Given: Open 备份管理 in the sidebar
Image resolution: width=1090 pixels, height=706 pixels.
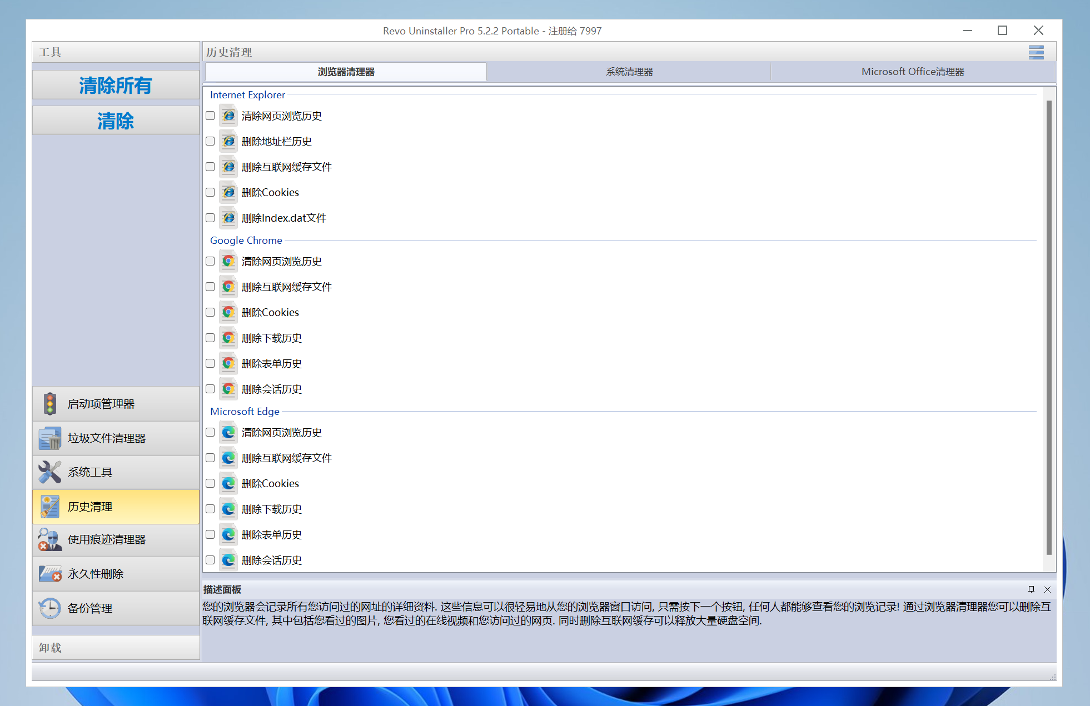Looking at the screenshot, I should (116, 608).
